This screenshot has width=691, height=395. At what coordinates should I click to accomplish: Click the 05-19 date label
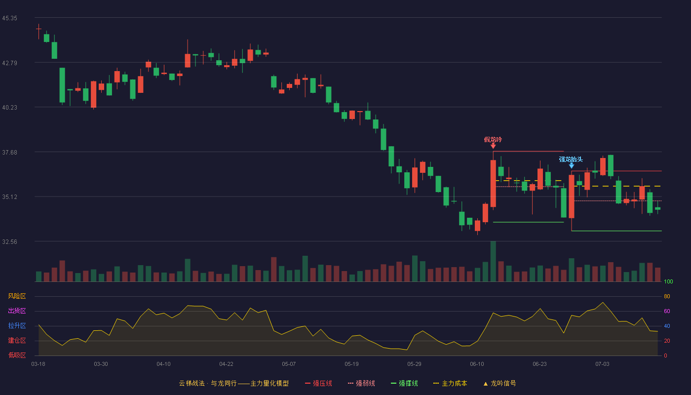pyautogui.click(x=351, y=364)
